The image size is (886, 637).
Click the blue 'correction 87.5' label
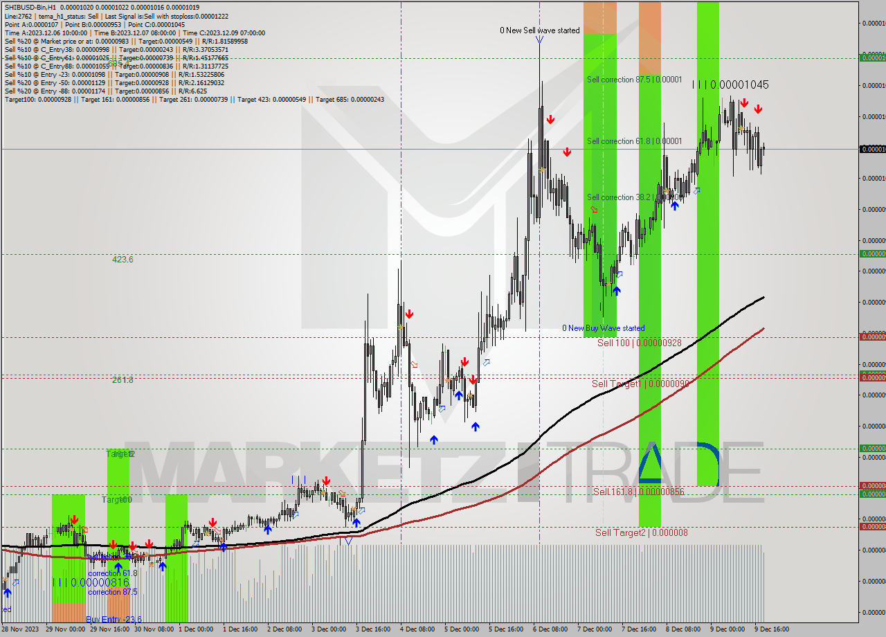coord(113,592)
